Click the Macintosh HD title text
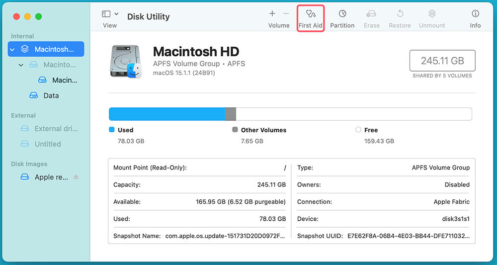497x265 pixels. tap(196, 52)
